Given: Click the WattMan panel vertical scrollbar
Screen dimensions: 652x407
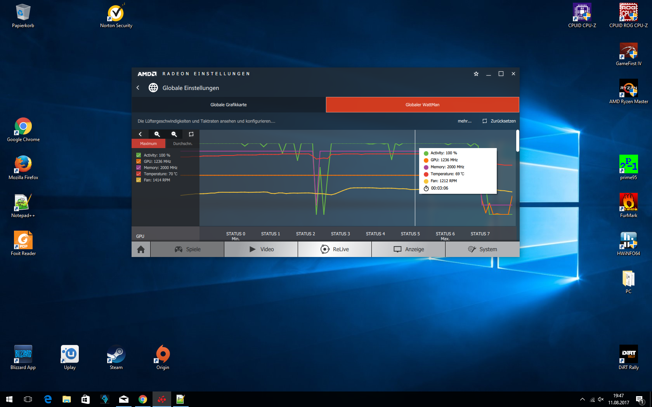Looking at the screenshot, I should 517,141.
